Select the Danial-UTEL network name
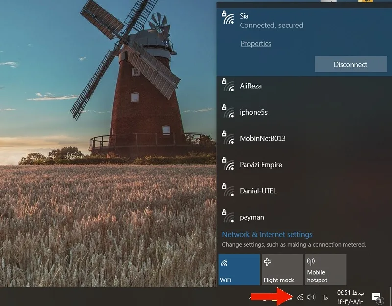Screen dimensions: 392x306 coord(258,191)
